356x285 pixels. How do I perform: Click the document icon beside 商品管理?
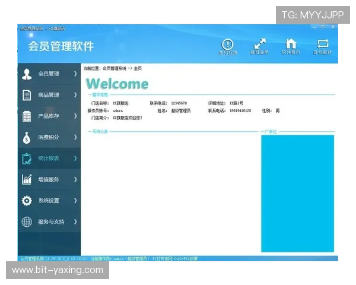(x=27, y=95)
